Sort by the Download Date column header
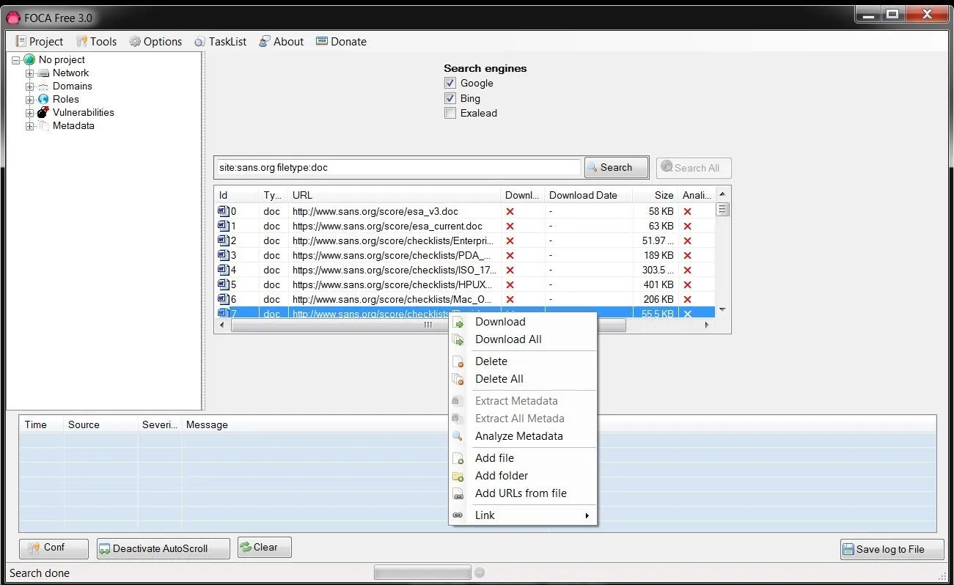 [589, 195]
